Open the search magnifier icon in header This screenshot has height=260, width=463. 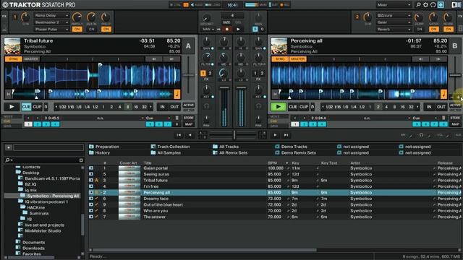[418, 5]
